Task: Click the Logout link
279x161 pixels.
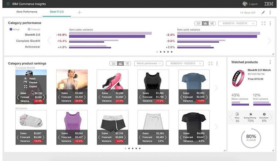Action: tap(253, 4)
